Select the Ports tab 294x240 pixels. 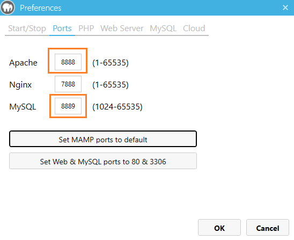[x=62, y=28]
